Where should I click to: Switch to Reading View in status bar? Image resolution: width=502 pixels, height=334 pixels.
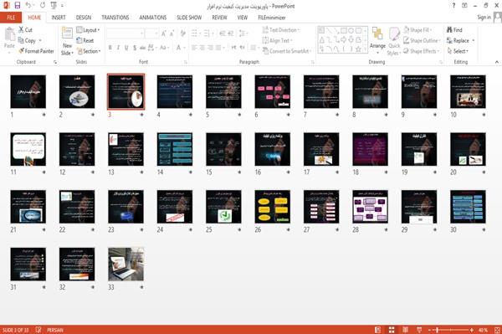tap(405, 330)
